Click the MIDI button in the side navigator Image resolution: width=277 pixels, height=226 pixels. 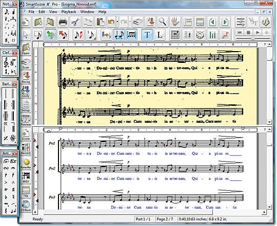coord(26,177)
